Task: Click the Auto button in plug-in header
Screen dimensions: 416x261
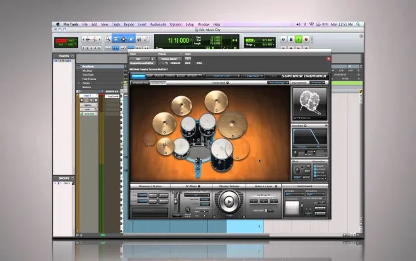Action: (x=188, y=58)
